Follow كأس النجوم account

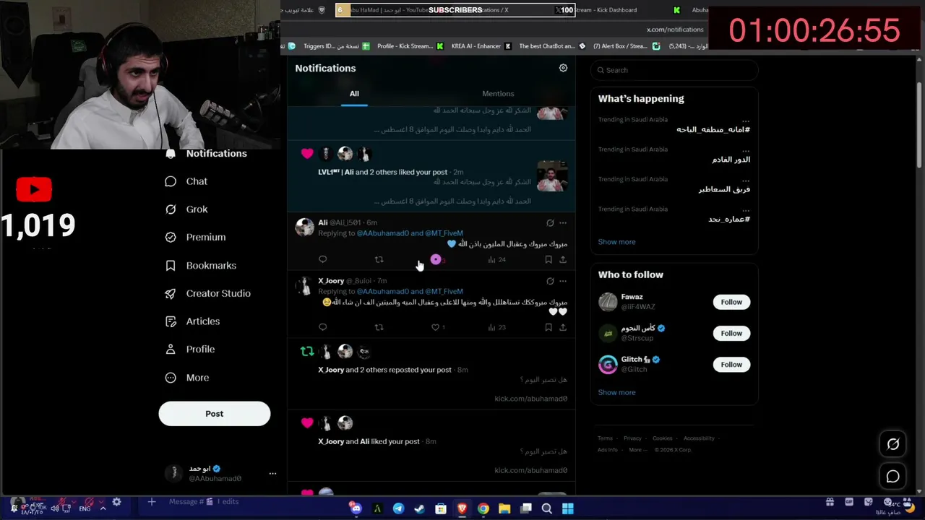click(731, 333)
